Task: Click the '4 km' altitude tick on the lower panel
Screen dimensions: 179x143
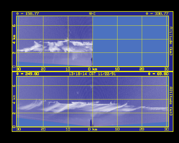Action: pyautogui.click(x=14, y=99)
